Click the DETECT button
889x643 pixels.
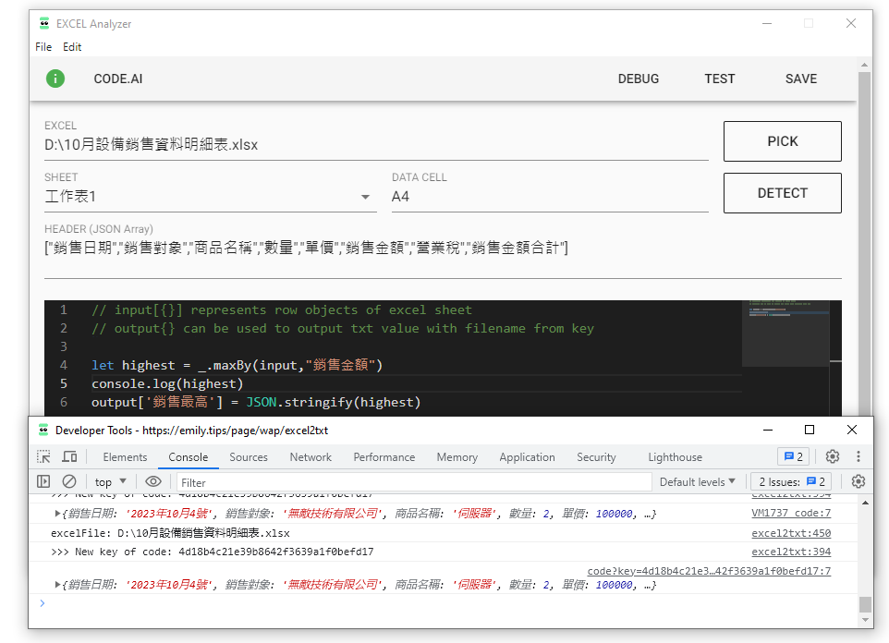783,193
